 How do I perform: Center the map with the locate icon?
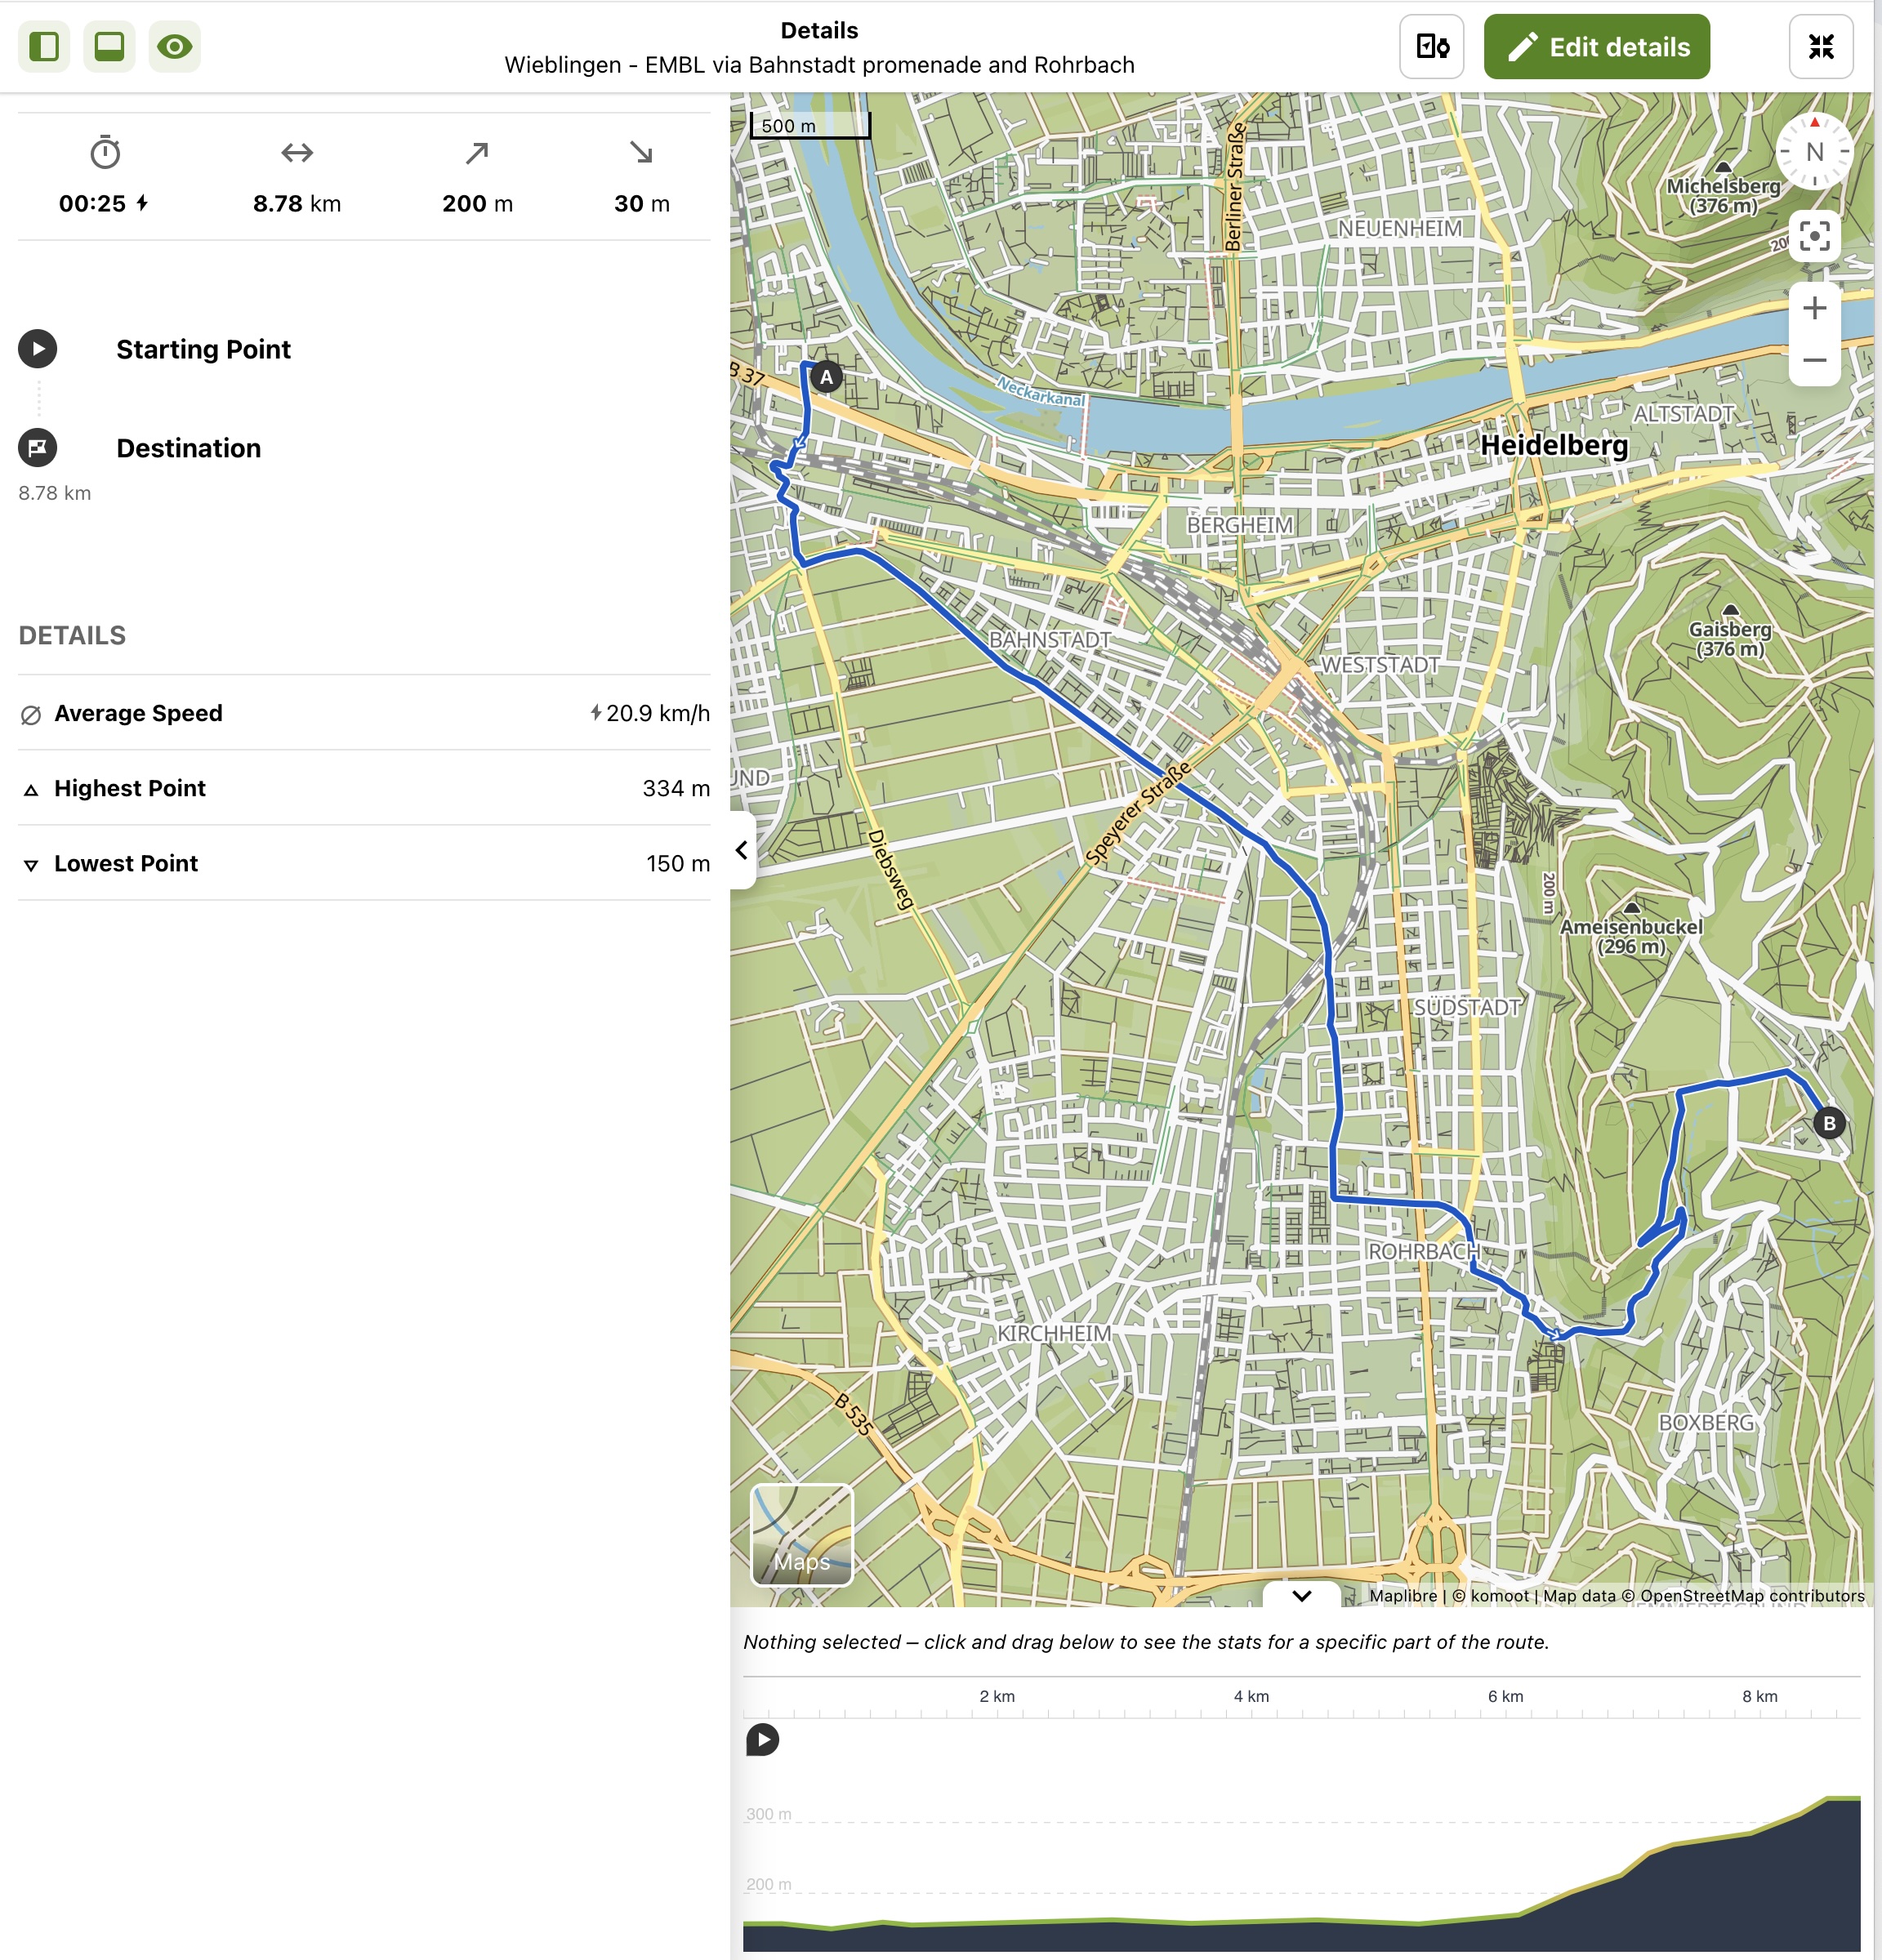click(1814, 237)
